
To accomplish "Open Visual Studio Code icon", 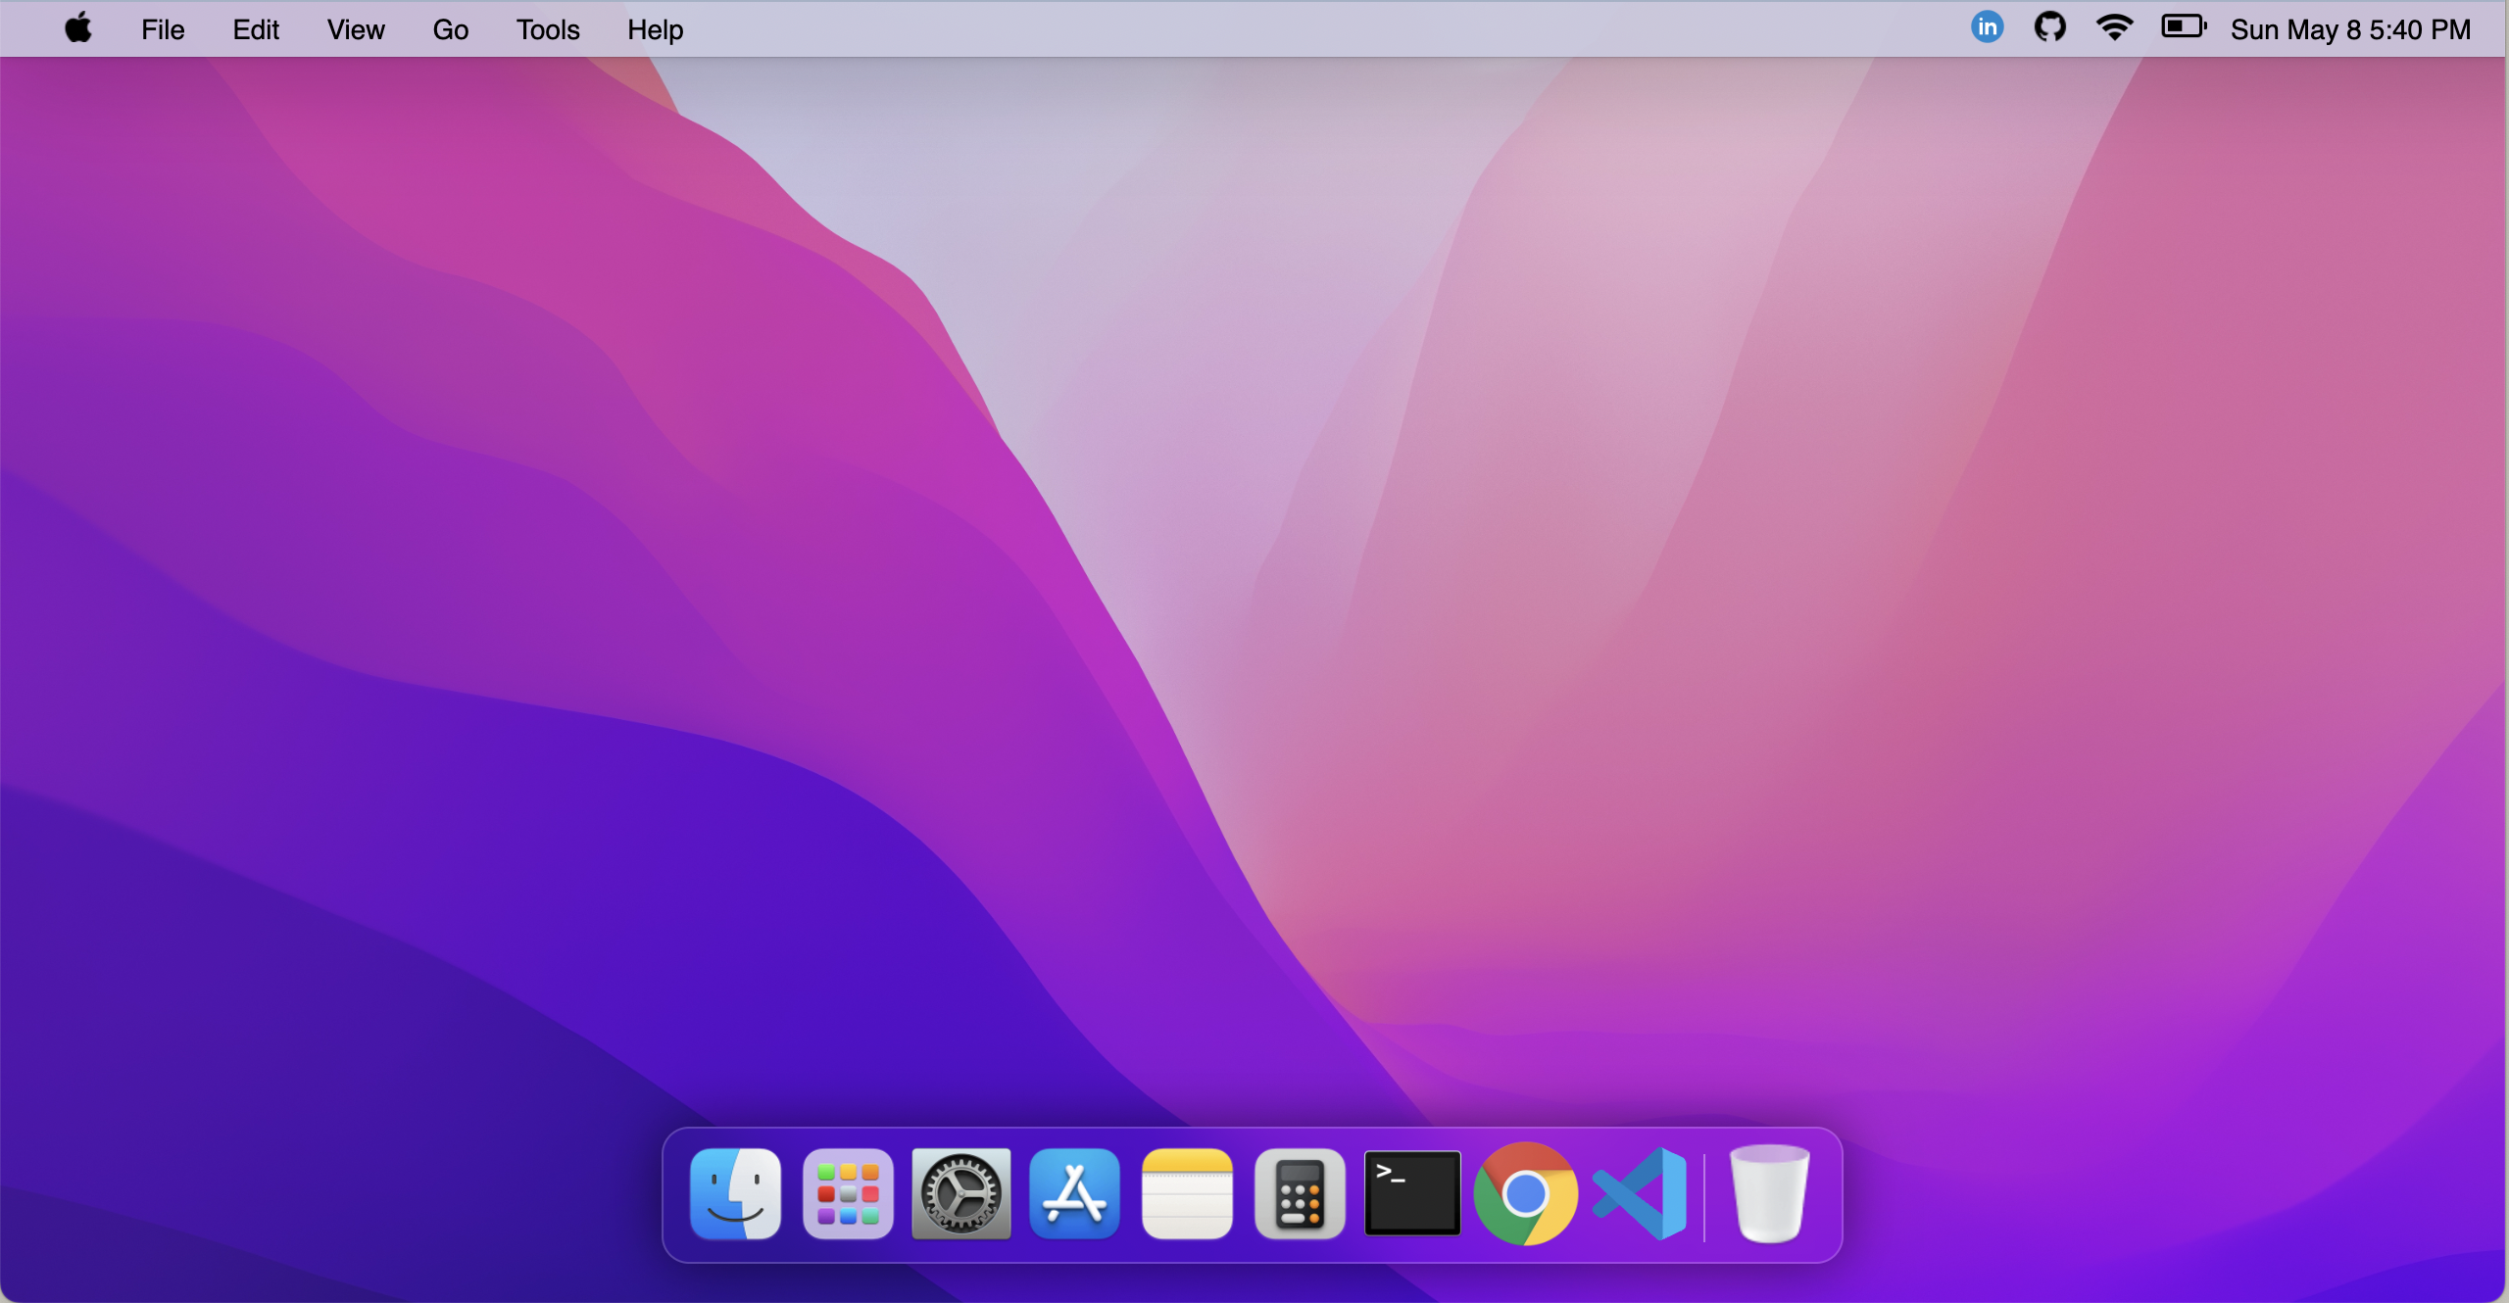I will click(1640, 1194).
